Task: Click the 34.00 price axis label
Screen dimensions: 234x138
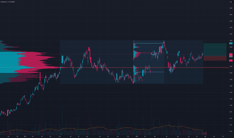Action: point(231,27)
